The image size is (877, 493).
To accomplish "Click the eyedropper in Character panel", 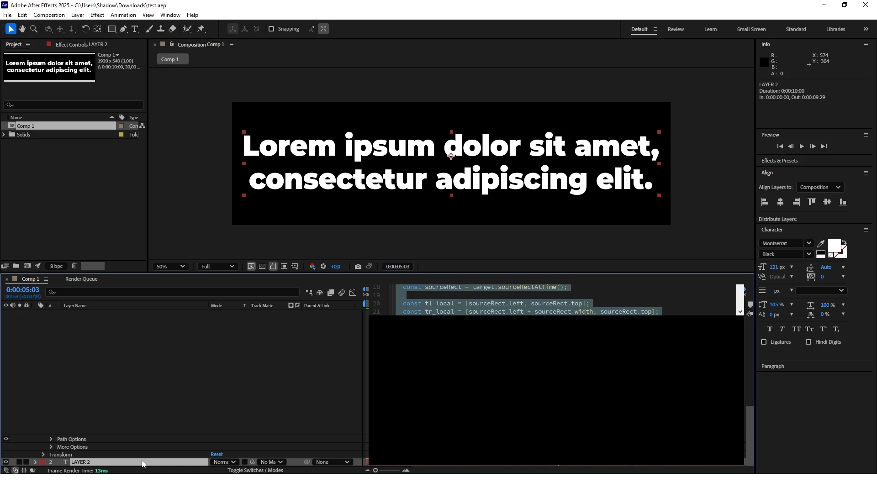I will (821, 243).
